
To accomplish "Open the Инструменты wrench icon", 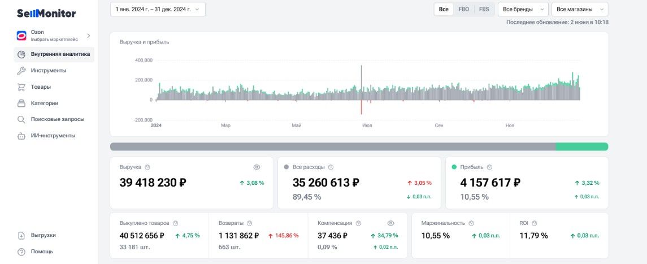I will tap(21, 71).
